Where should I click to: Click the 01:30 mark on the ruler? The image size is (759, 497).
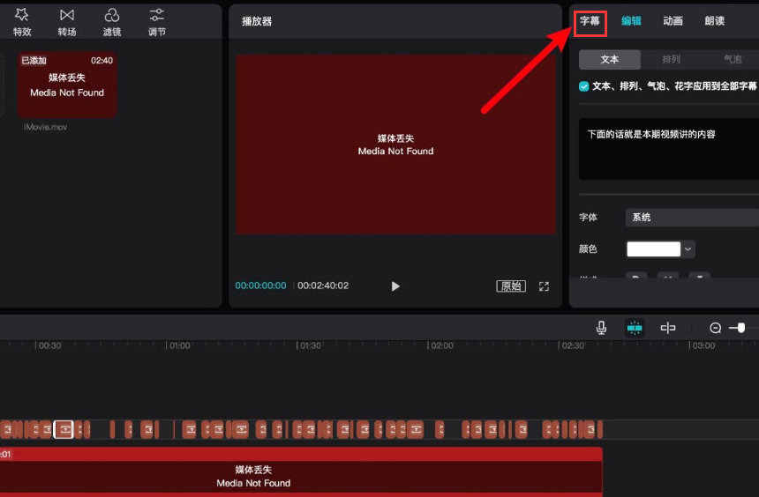tap(311, 345)
